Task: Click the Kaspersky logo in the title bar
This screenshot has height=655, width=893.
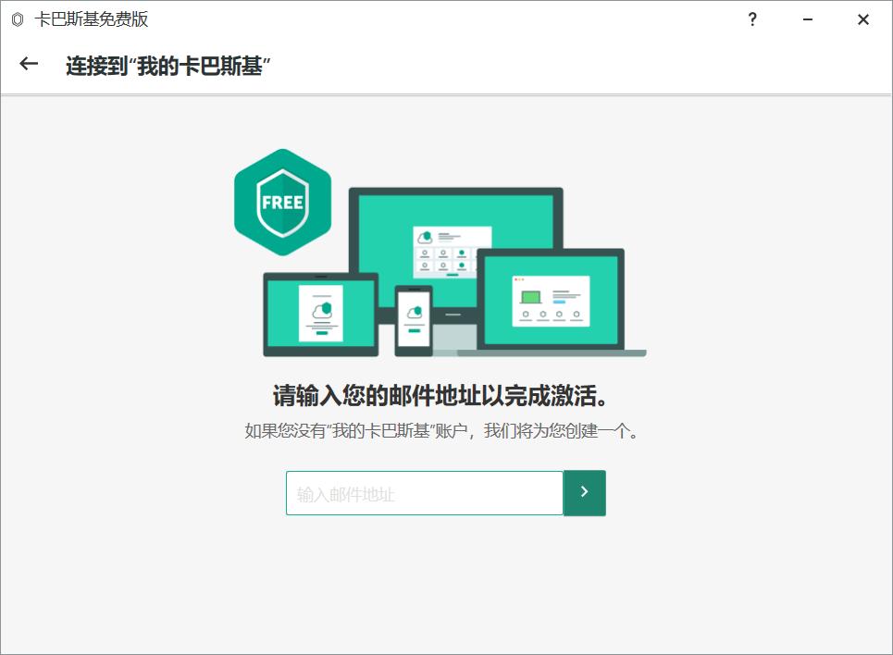Action: pos(18,19)
